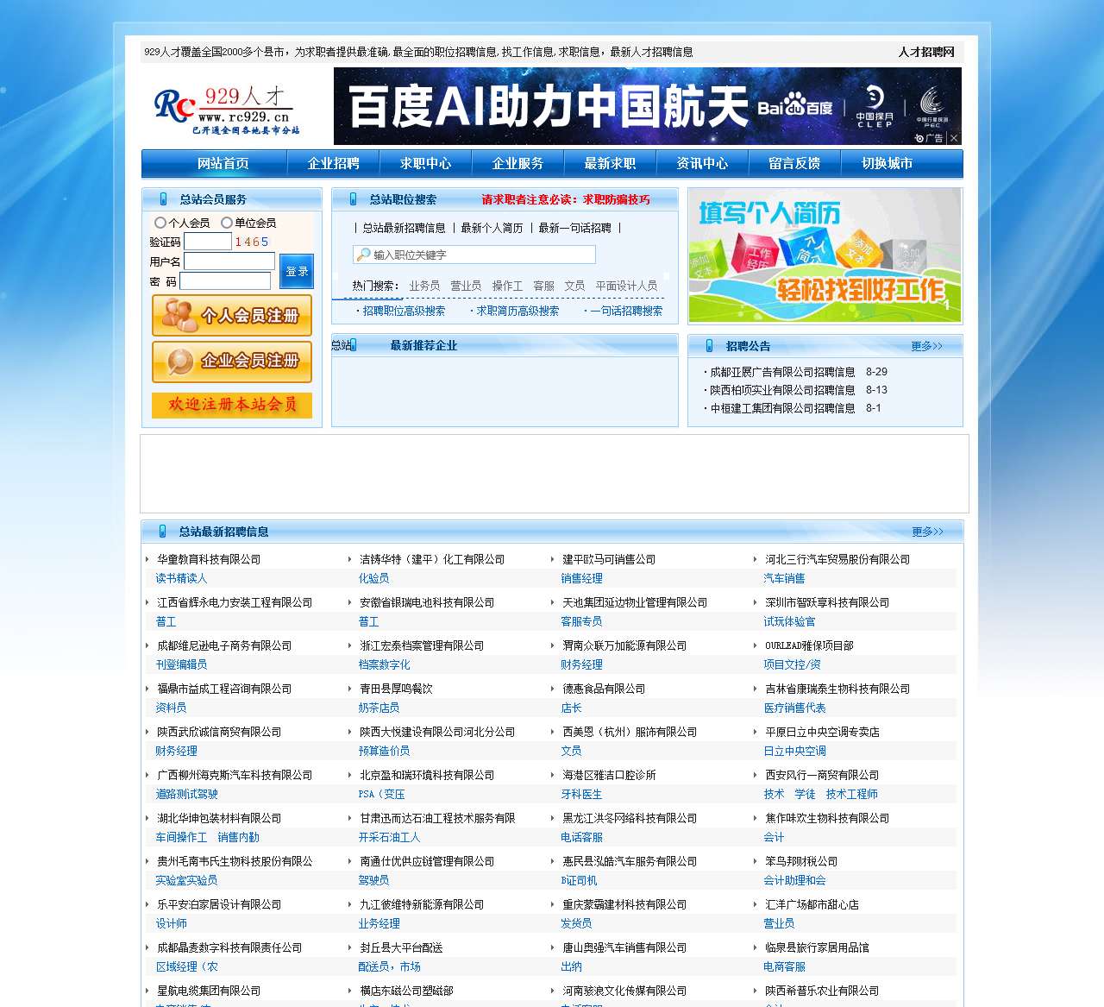
Task: Open the 切换城市 menu tab
Action: click(x=887, y=164)
